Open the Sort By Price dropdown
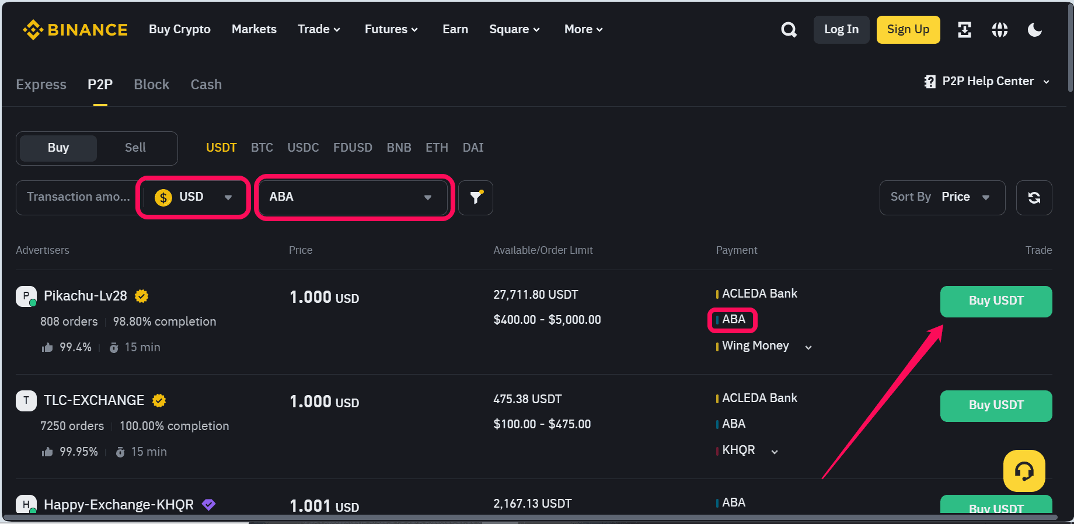Image resolution: width=1074 pixels, height=524 pixels. coord(942,197)
